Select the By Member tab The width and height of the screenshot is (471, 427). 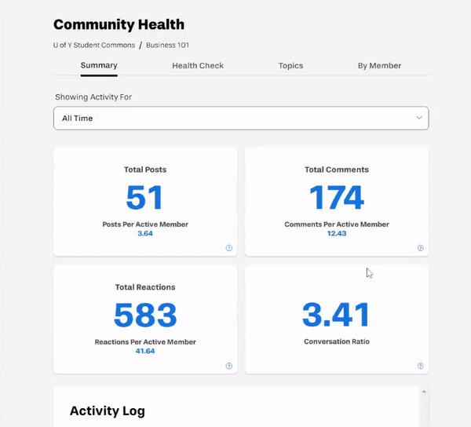379,66
